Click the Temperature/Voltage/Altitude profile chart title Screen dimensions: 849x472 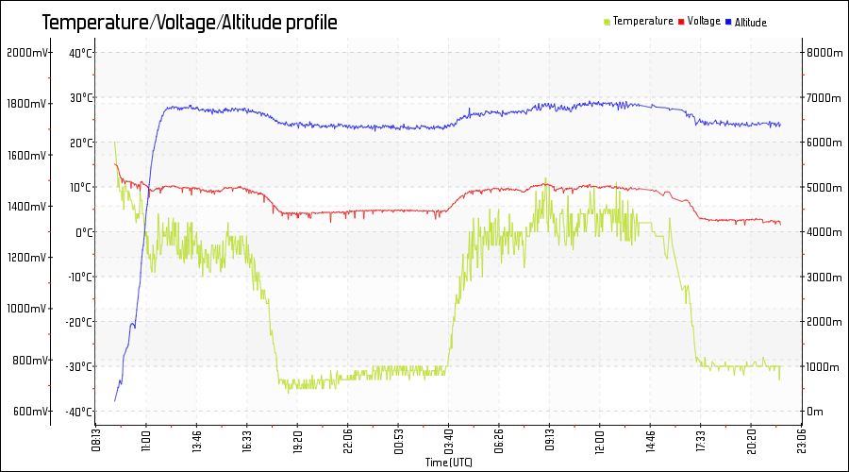pos(190,23)
